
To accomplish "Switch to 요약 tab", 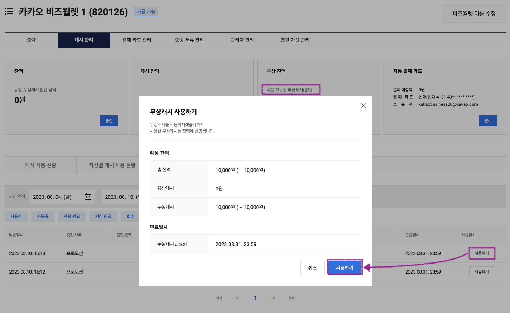I will click(x=31, y=40).
